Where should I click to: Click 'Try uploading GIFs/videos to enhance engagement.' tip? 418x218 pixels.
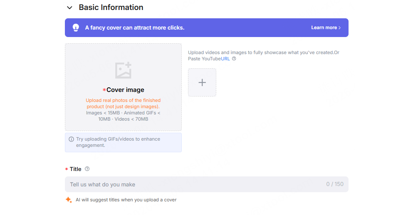[118, 142]
